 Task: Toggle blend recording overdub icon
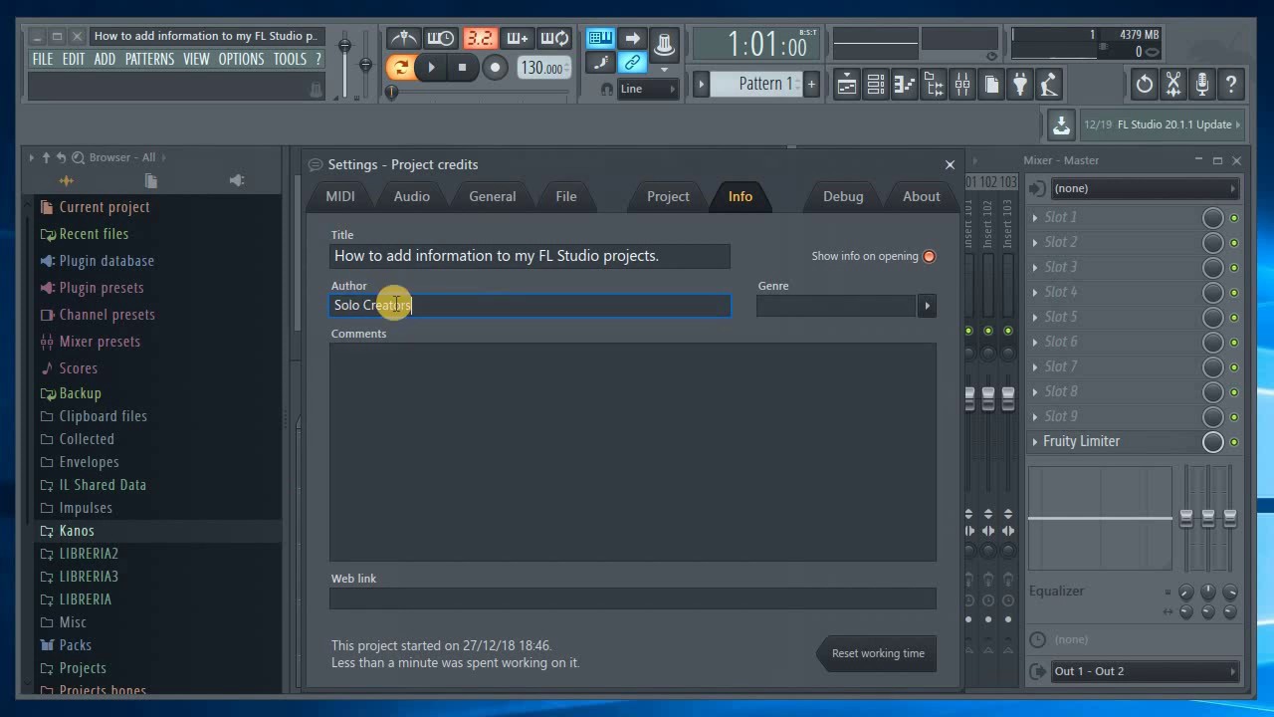517,39
